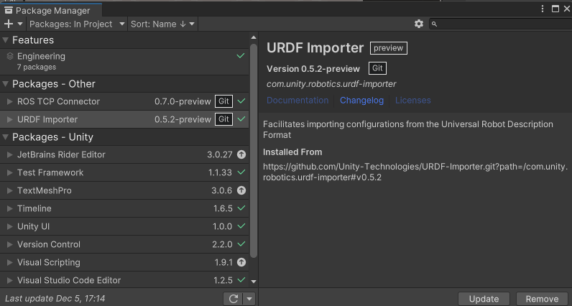Collapse the Packages - Unity section
572x306 pixels.
6,137
